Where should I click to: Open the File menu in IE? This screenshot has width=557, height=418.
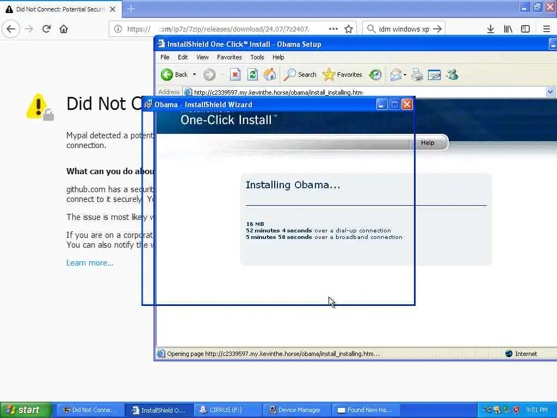(x=165, y=57)
